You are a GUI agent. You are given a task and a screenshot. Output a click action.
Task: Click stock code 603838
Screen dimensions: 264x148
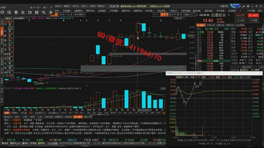pyautogui.click(x=204, y=15)
